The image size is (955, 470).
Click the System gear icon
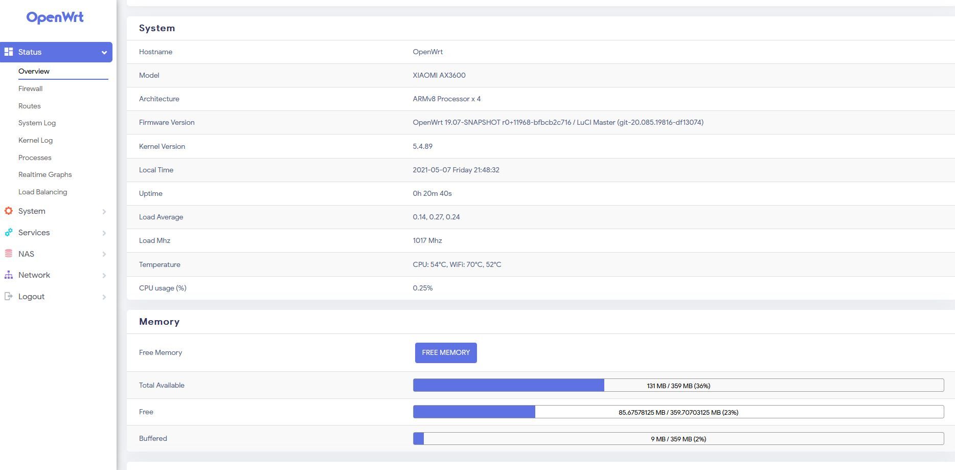pyautogui.click(x=9, y=211)
